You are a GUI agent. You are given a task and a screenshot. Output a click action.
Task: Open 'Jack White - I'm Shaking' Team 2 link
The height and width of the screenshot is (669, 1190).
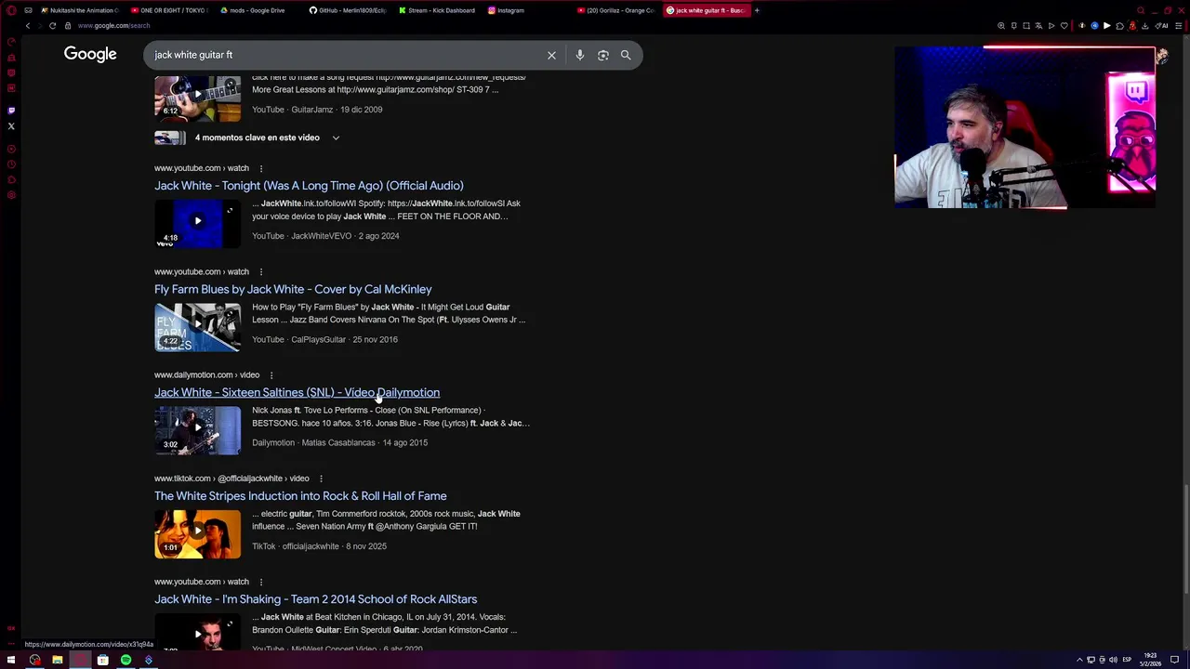(x=315, y=599)
